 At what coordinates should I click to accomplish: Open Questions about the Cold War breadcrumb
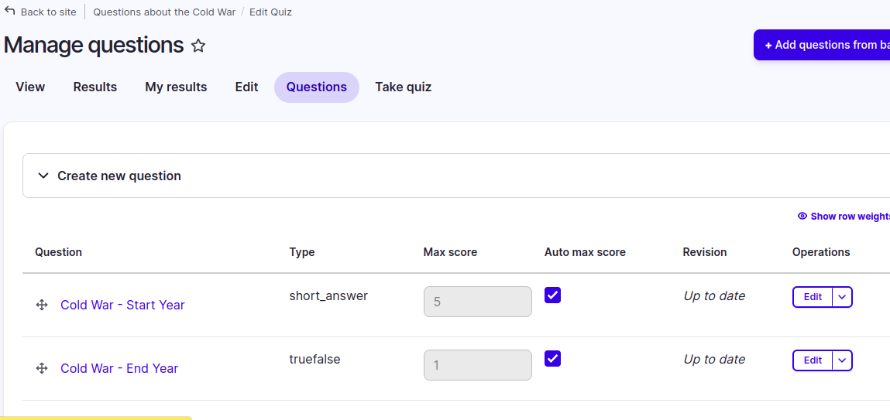164,12
